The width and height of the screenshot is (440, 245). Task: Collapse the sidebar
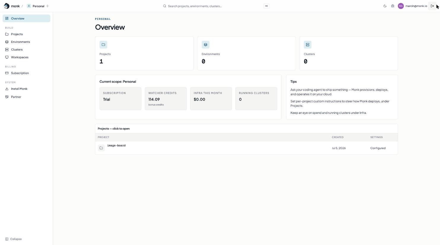click(13, 239)
